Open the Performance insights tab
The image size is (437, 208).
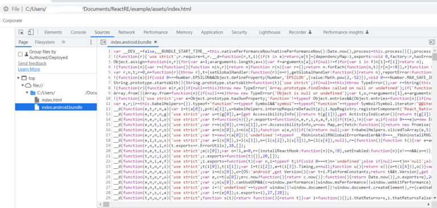tap(346, 32)
